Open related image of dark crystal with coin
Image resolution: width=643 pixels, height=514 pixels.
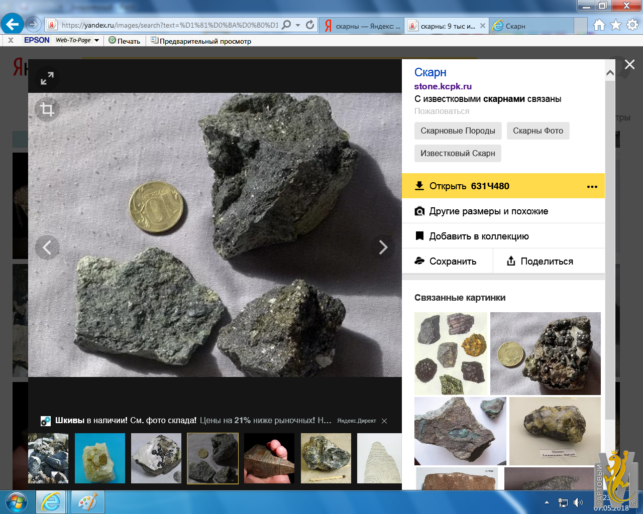(546, 353)
